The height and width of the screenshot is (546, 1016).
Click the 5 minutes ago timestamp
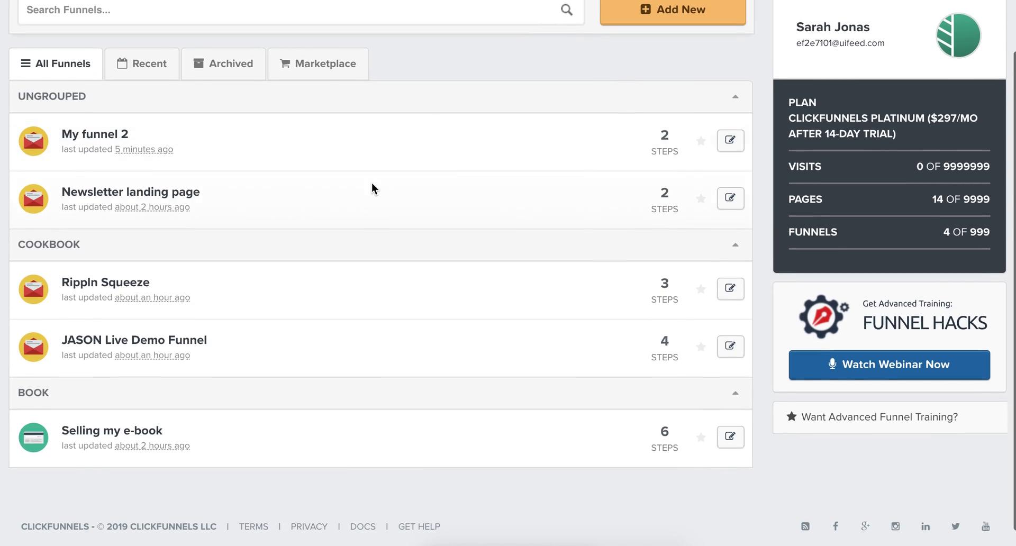(144, 149)
